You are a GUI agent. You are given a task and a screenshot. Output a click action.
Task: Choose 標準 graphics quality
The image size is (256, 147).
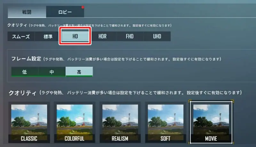click(48, 36)
